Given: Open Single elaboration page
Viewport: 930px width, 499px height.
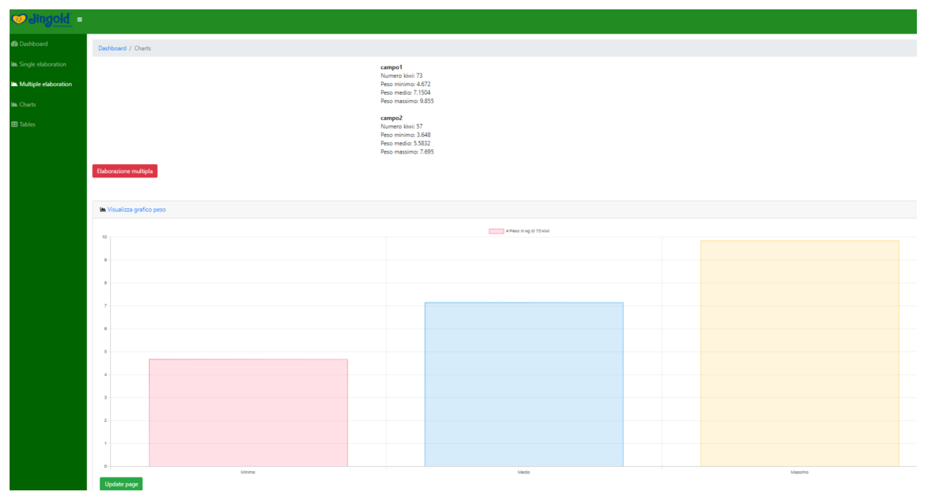Looking at the screenshot, I should 43,64.
